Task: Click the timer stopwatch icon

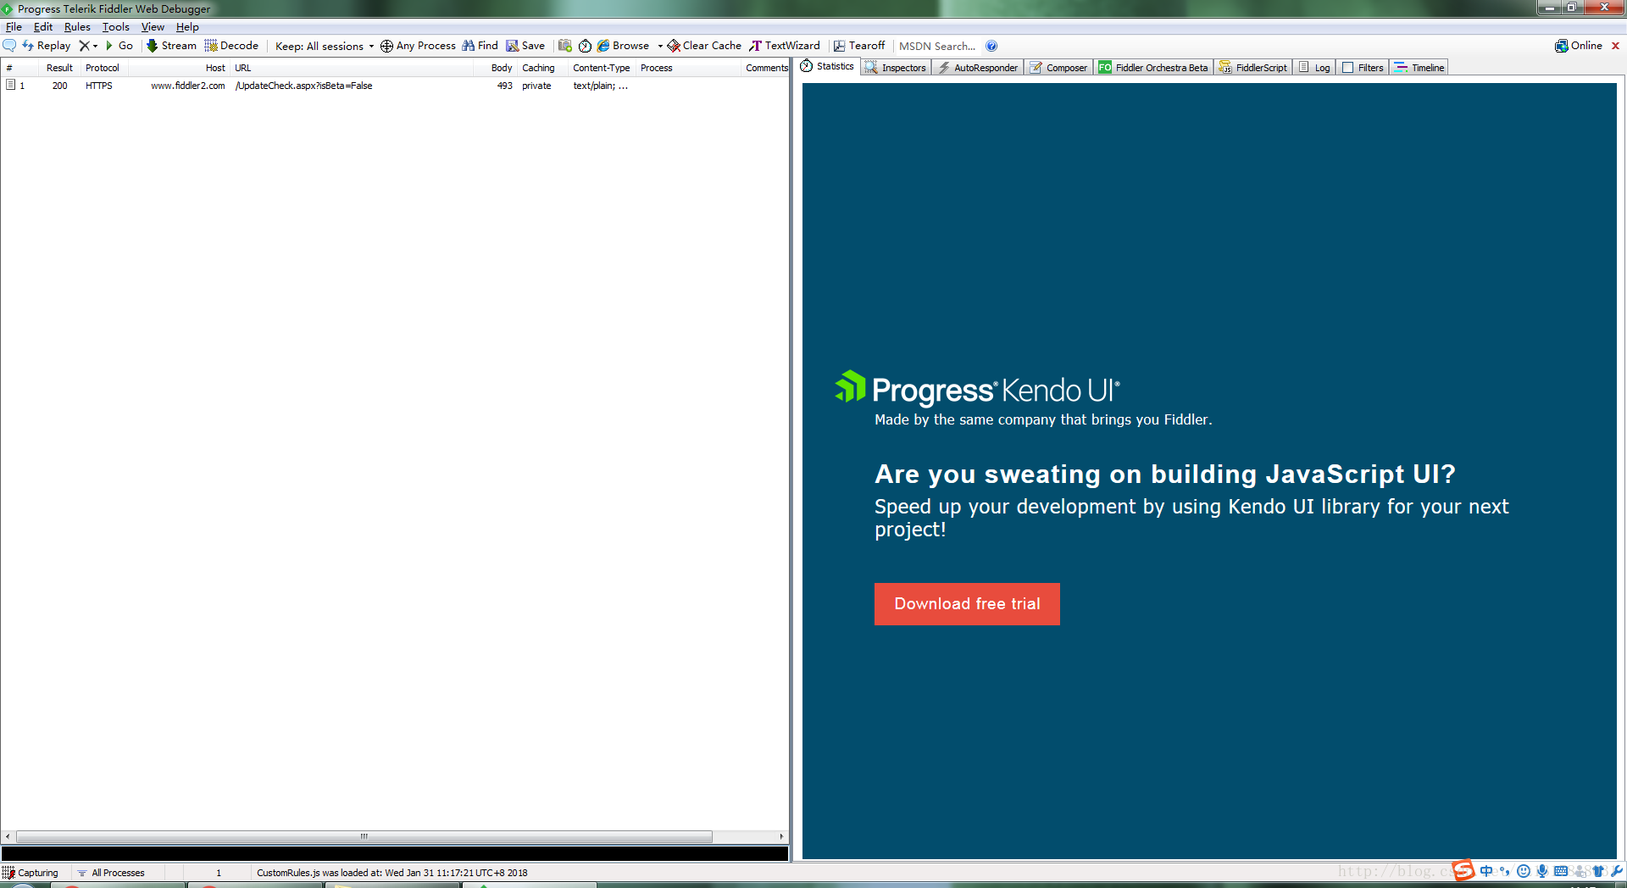Action: click(585, 46)
